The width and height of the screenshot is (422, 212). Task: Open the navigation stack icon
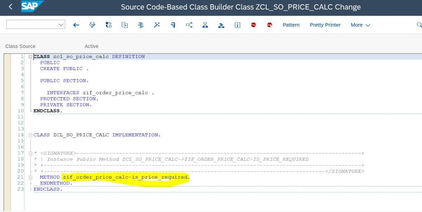pyautogui.click(x=221, y=25)
